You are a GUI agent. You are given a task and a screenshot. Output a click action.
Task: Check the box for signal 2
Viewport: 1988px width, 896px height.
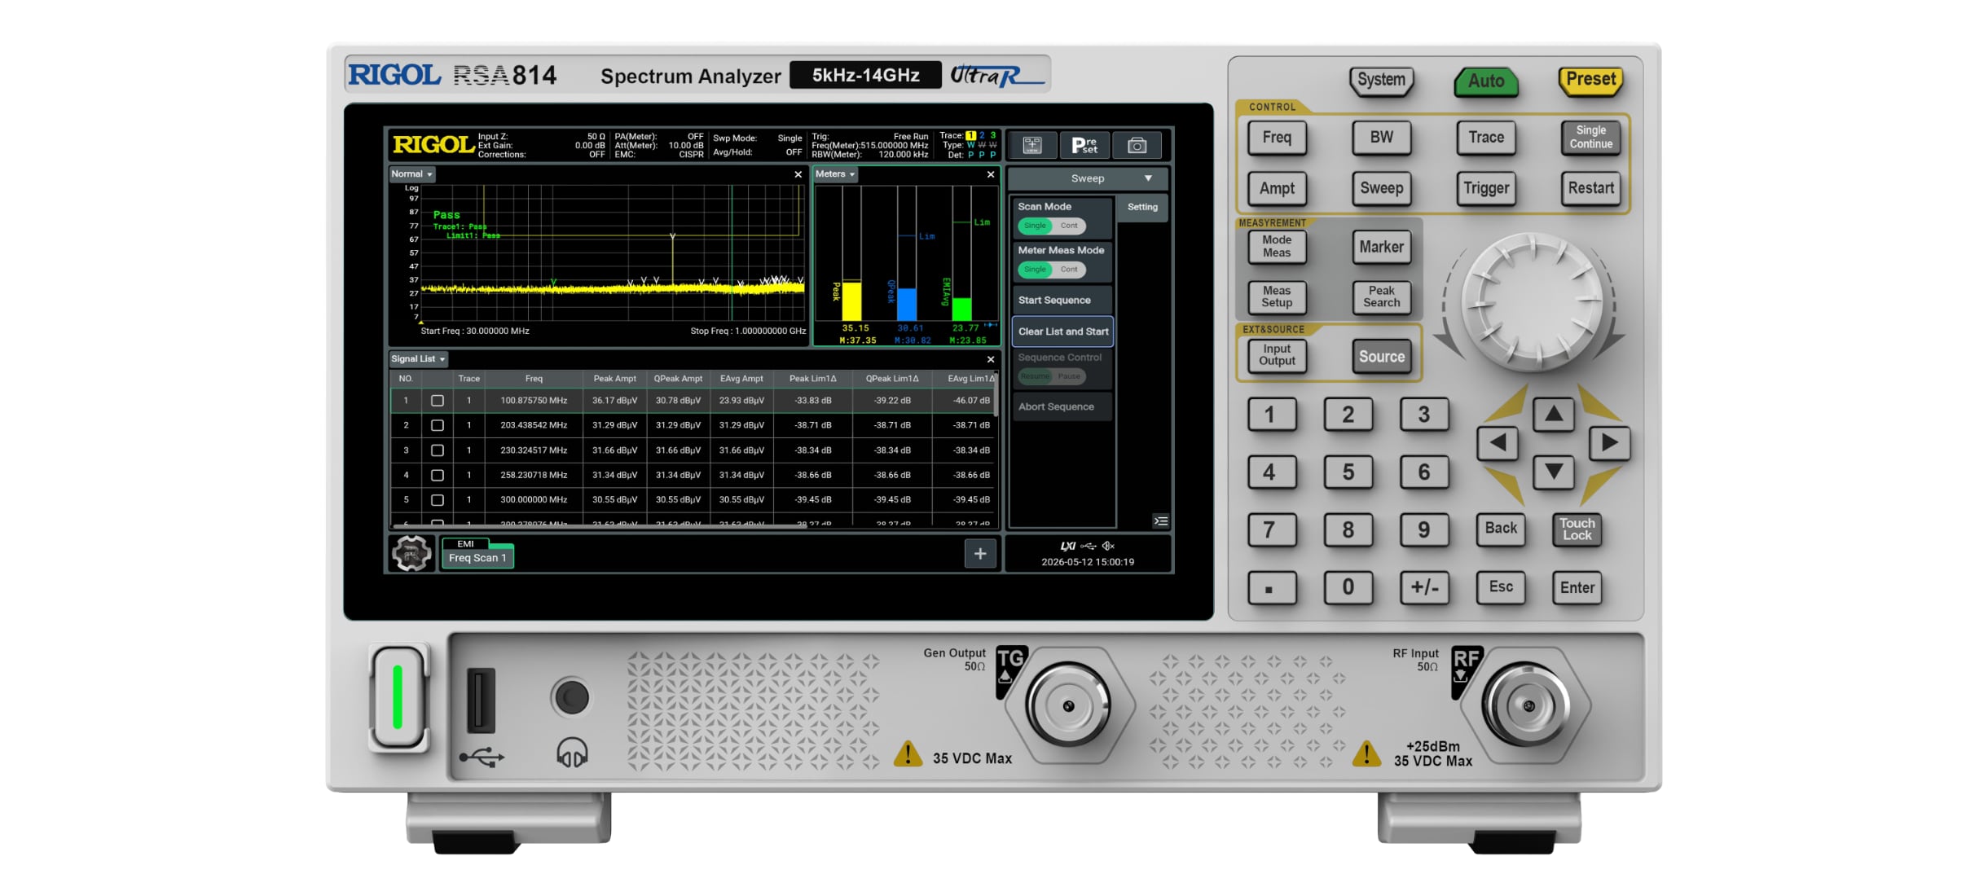point(438,425)
